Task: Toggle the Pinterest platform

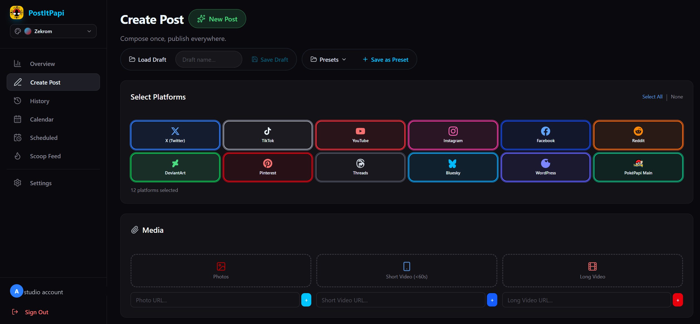Action: (x=268, y=167)
